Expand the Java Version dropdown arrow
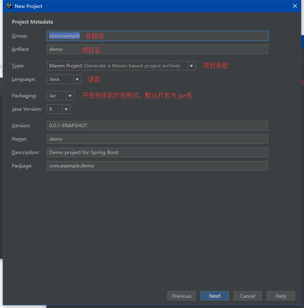This screenshot has width=304, height=308. click(66, 109)
